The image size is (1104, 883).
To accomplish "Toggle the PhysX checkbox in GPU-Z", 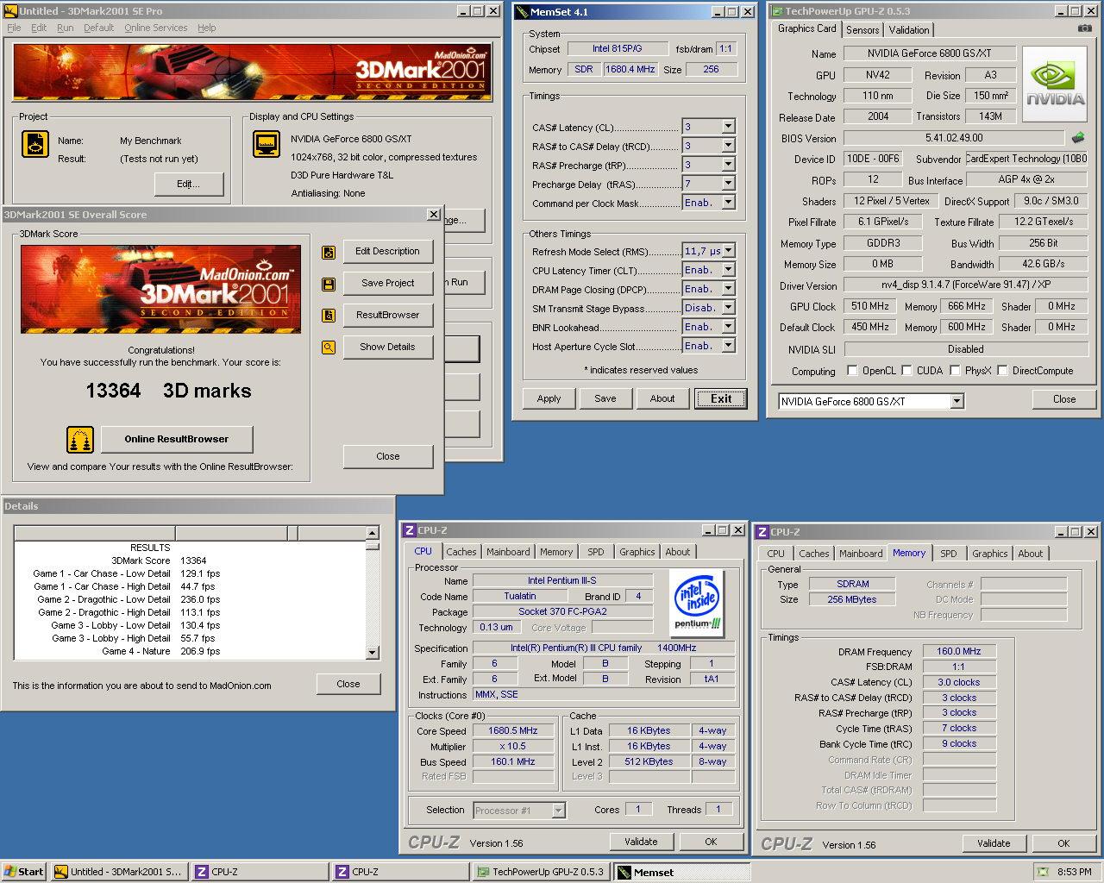I will coord(955,371).
